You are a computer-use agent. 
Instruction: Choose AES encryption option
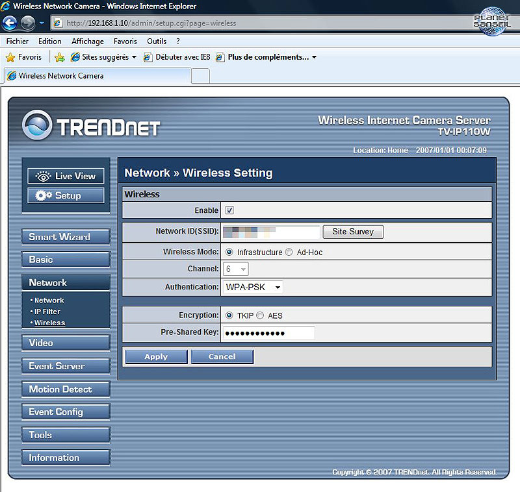coord(260,315)
